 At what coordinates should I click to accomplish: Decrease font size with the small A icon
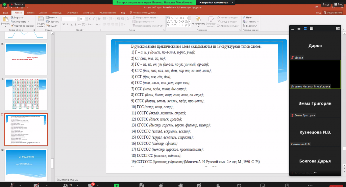click(94, 19)
